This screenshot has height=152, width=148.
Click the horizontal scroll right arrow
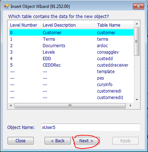click(x=131, y=106)
